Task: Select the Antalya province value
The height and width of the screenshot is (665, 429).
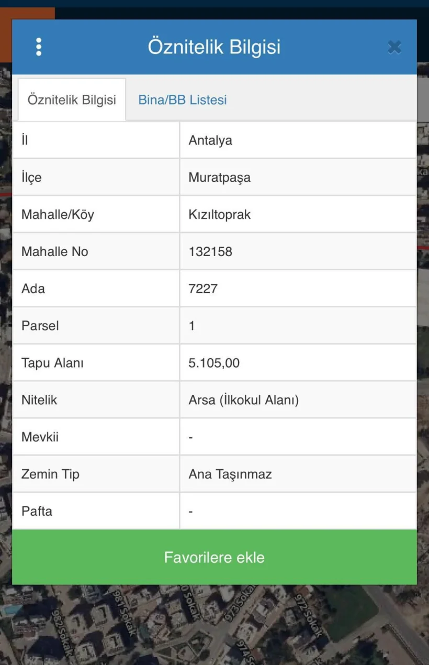Action: tap(210, 140)
